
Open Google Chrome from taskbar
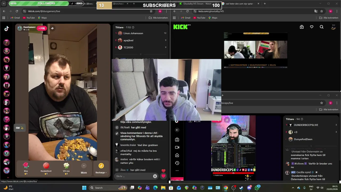click(x=226, y=188)
